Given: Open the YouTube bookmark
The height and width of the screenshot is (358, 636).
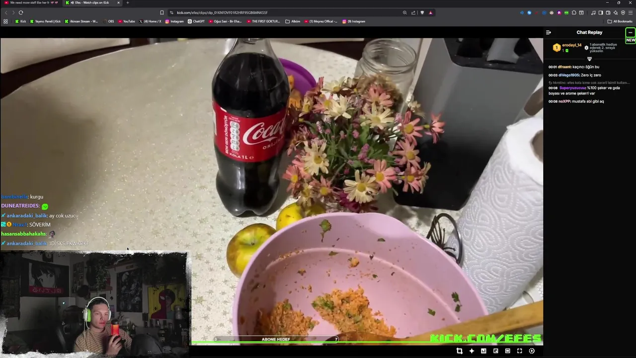Looking at the screenshot, I should [x=127, y=21].
